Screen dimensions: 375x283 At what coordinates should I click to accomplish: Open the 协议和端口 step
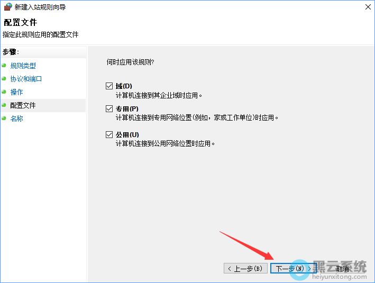pyautogui.click(x=26, y=79)
